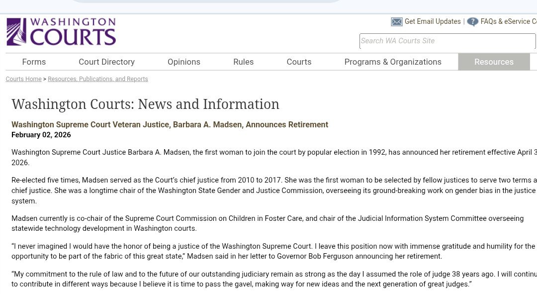Open the Programs & Organizations menu
This screenshot has width=537, height=294.
tap(393, 62)
